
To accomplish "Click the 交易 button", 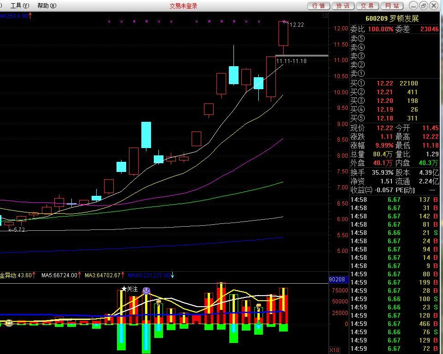I will 367,6.
